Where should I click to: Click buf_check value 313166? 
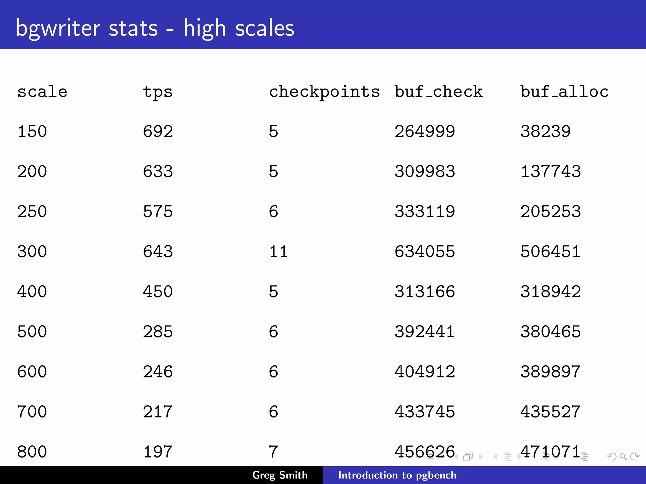click(x=425, y=291)
